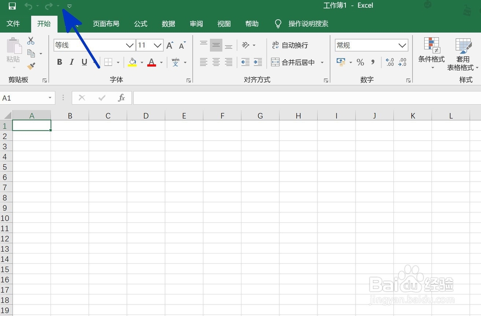Open font settings dialog launcher

(189, 81)
